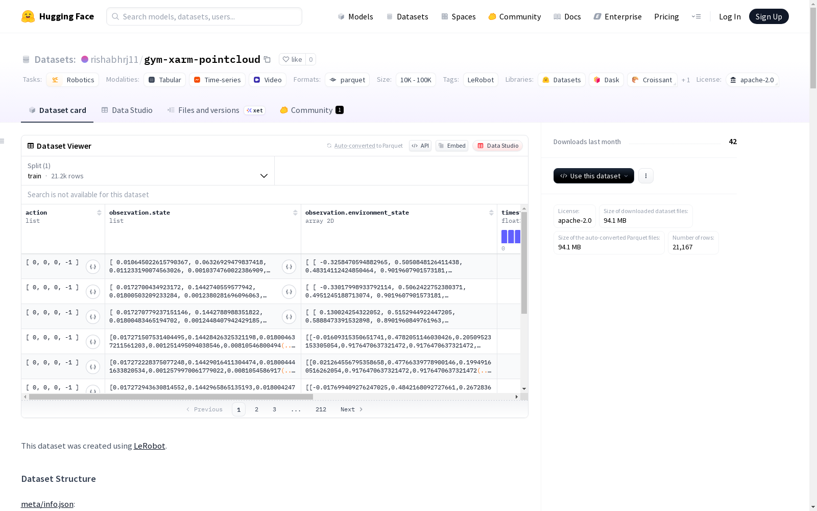The width and height of the screenshot is (817, 511).
Task: Open the API button in Dataset Viewer
Action: [420, 146]
